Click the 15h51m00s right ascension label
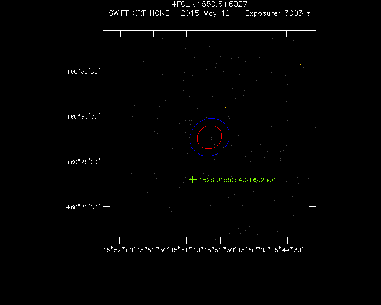Screen dimensions: 381x305 click(x=186, y=250)
